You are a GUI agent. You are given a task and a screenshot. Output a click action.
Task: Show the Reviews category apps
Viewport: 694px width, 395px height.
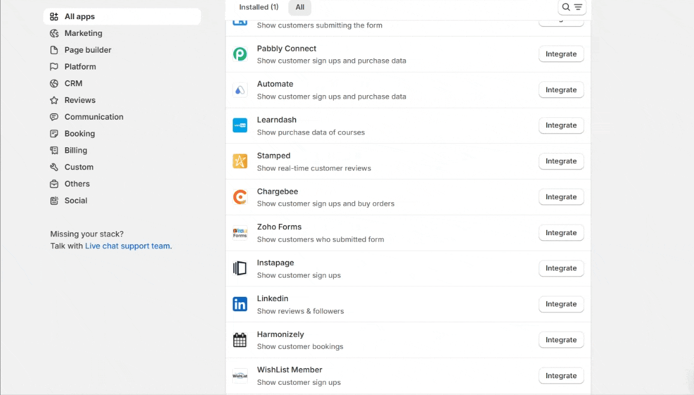click(x=80, y=101)
